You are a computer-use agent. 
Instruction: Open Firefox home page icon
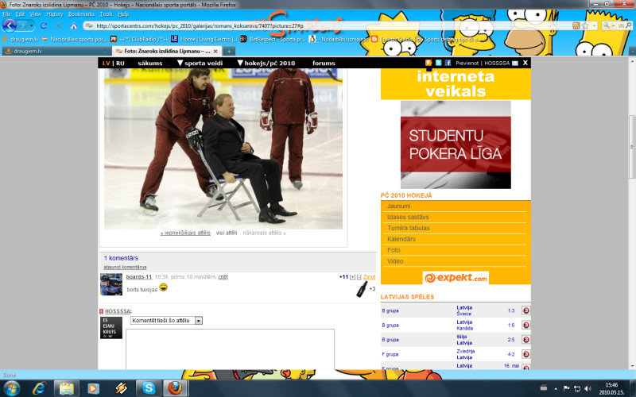pos(73,25)
